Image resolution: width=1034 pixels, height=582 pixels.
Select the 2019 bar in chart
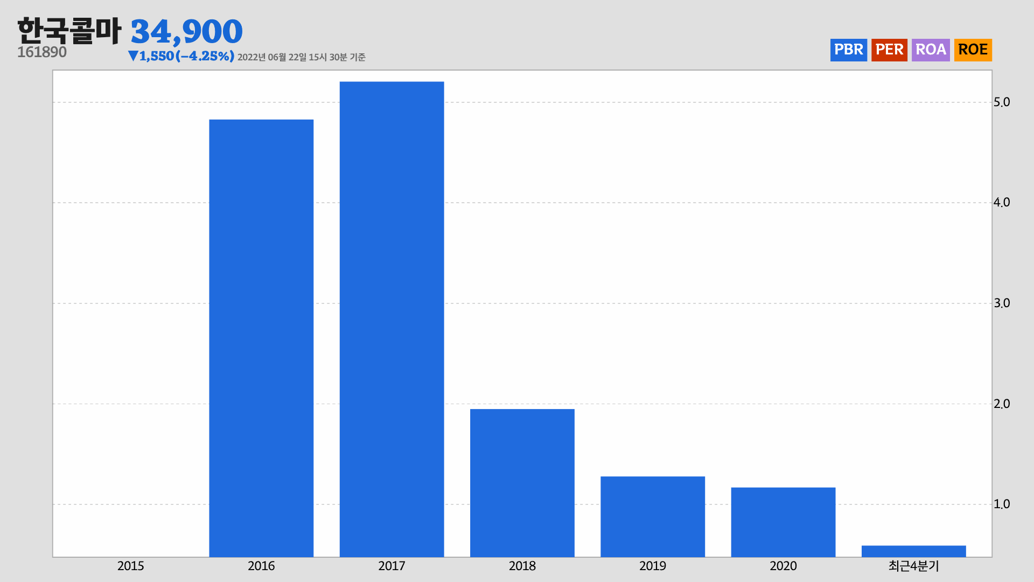[x=653, y=516]
